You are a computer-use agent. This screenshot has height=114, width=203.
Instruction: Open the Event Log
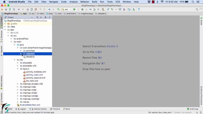click(193, 109)
